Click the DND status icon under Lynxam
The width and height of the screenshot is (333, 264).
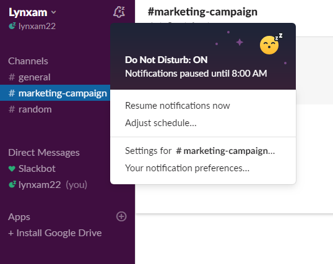pyautogui.click(x=12, y=26)
